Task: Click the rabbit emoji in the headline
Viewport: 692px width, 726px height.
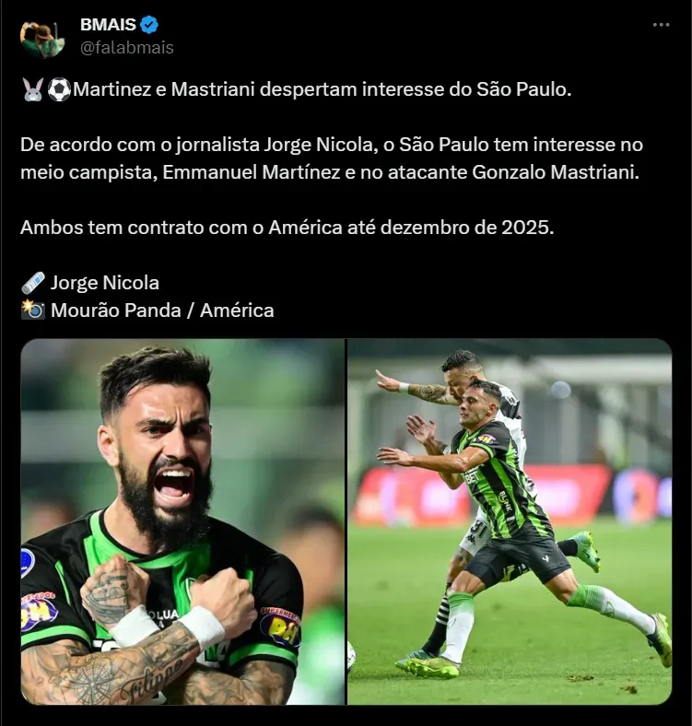Action: tap(33, 89)
